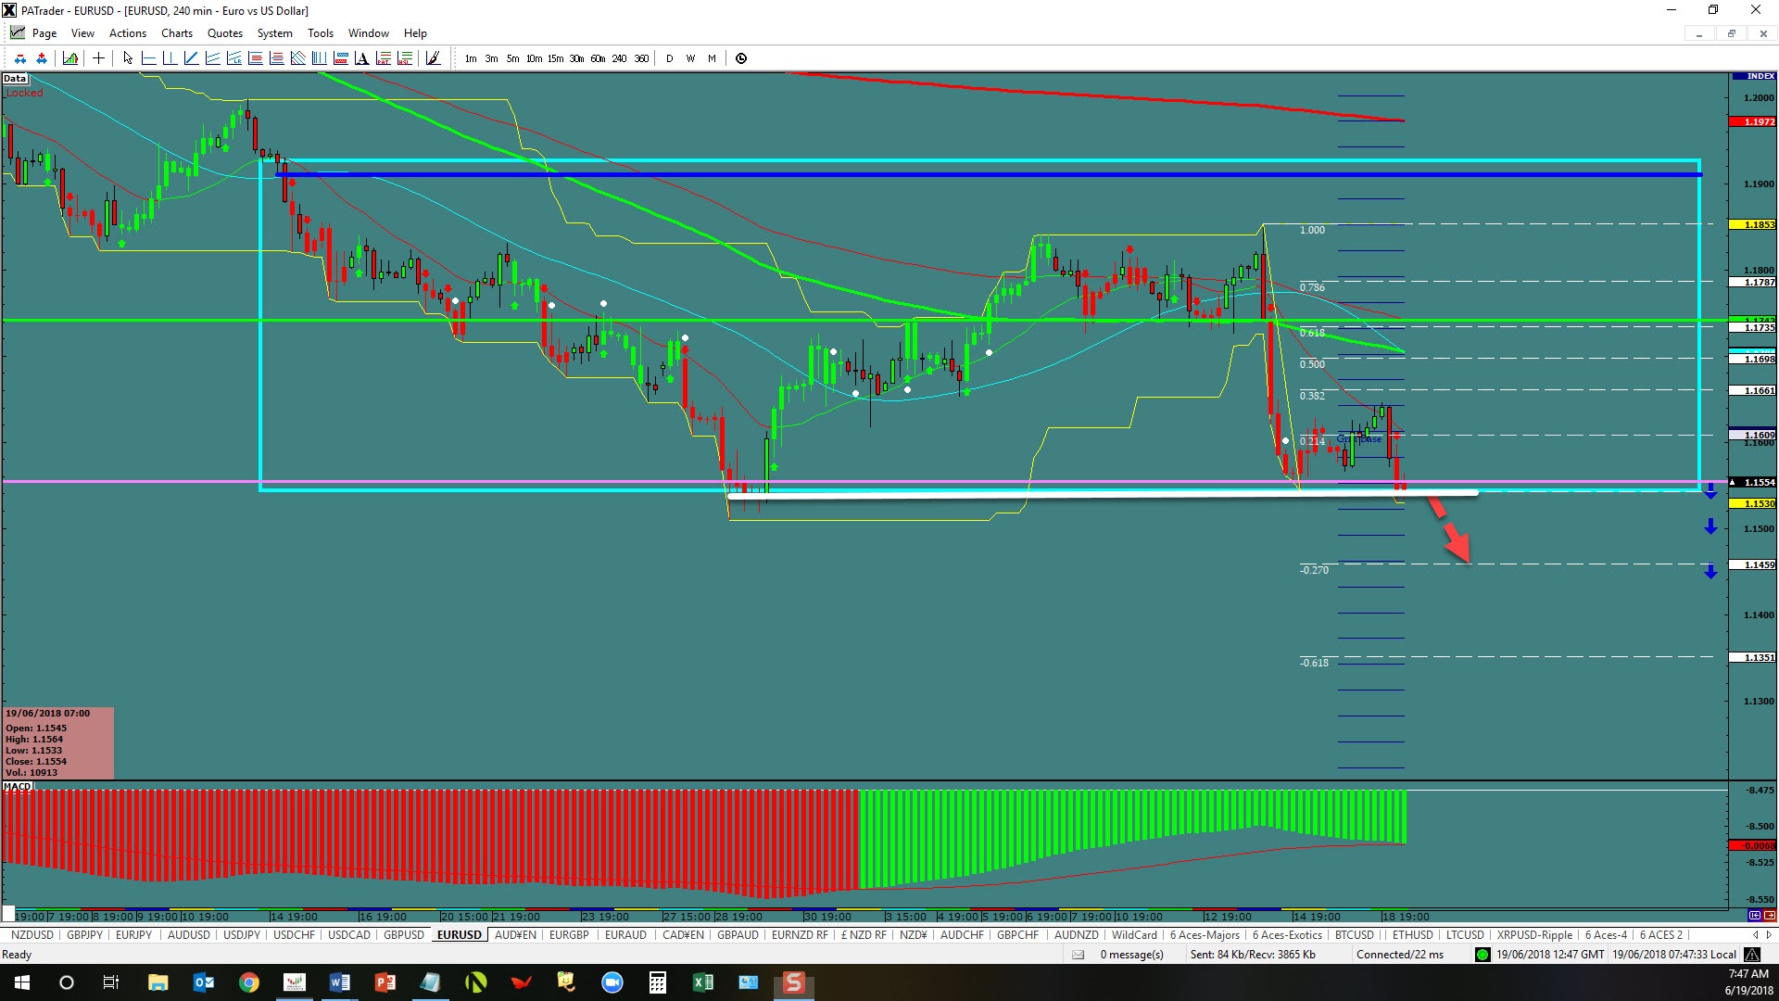Switch chart to 60m timeframe
The height and width of the screenshot is (1001, 1779).
[x=598, y=58]
